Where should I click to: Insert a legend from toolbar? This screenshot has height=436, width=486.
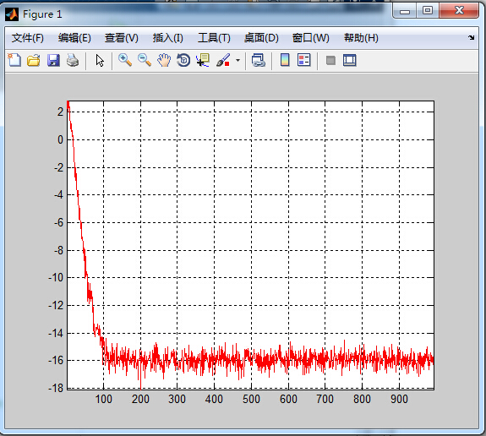click(x=303, y=60)
